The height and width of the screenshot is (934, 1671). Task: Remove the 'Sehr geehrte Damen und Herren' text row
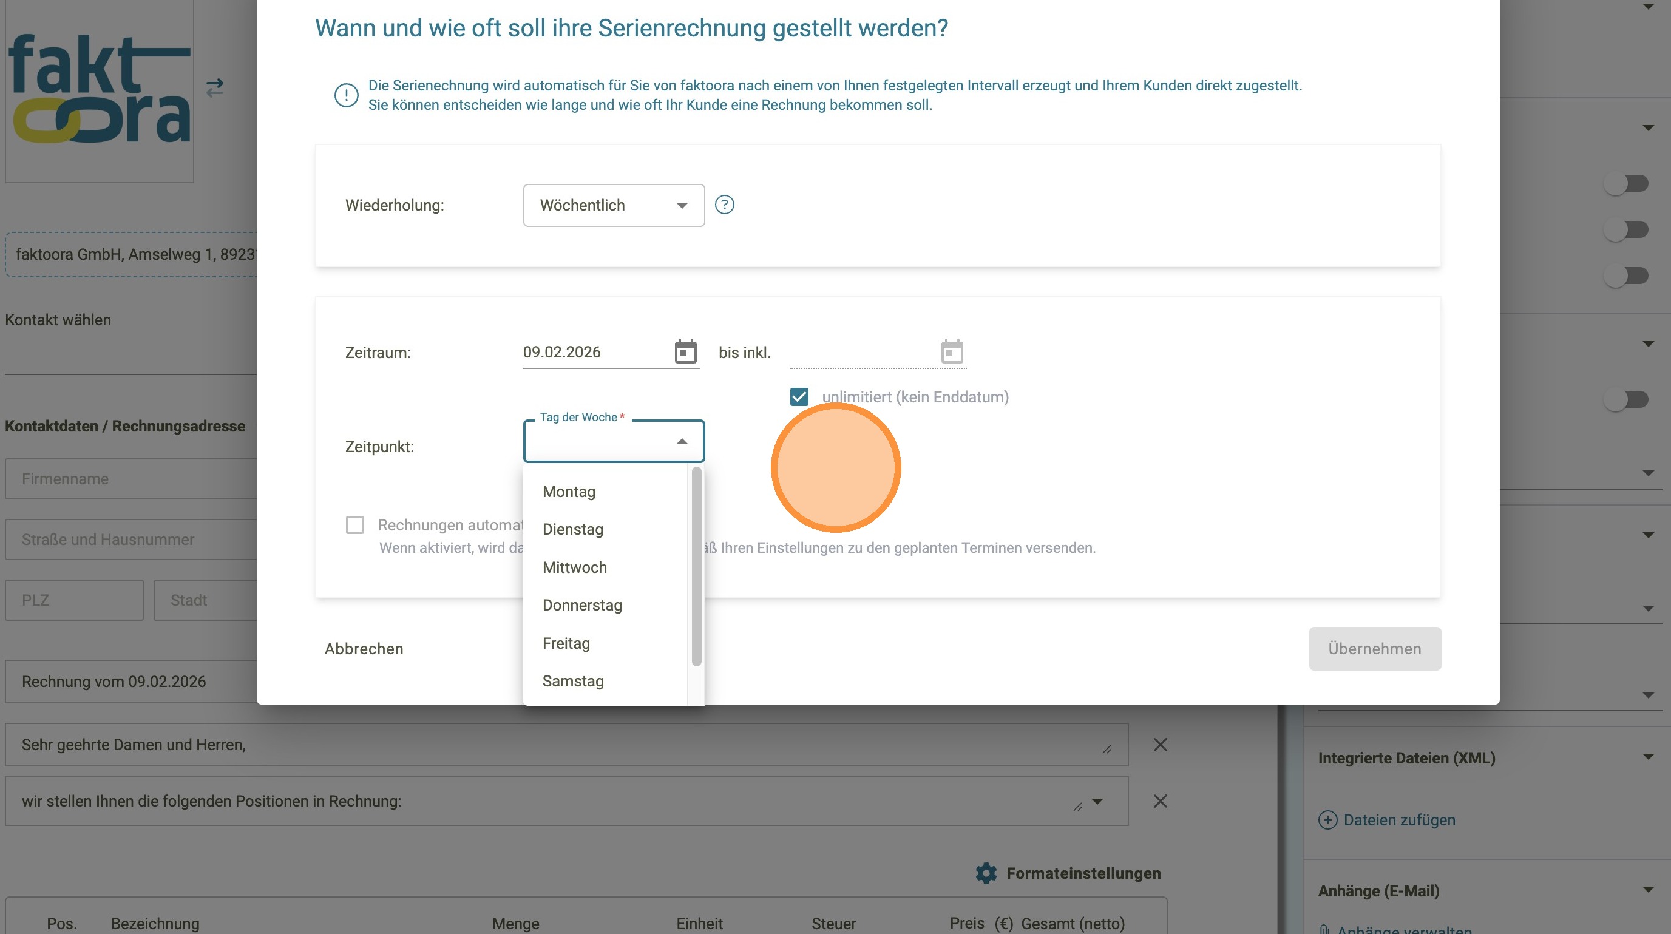(x=1161, y=745)
